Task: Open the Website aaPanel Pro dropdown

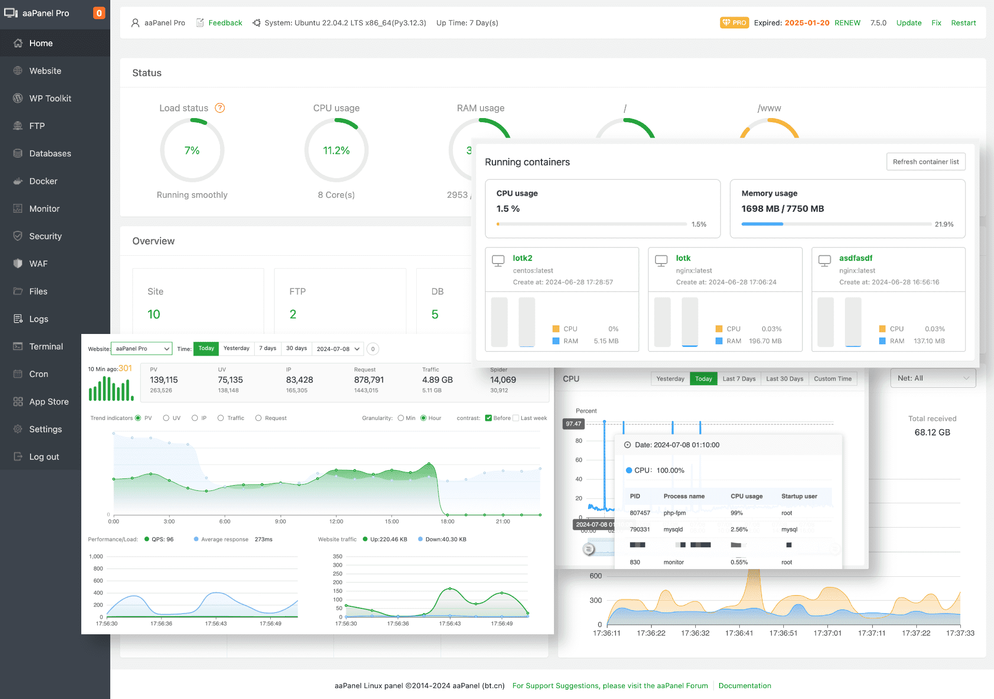Action: pos(141,348)
